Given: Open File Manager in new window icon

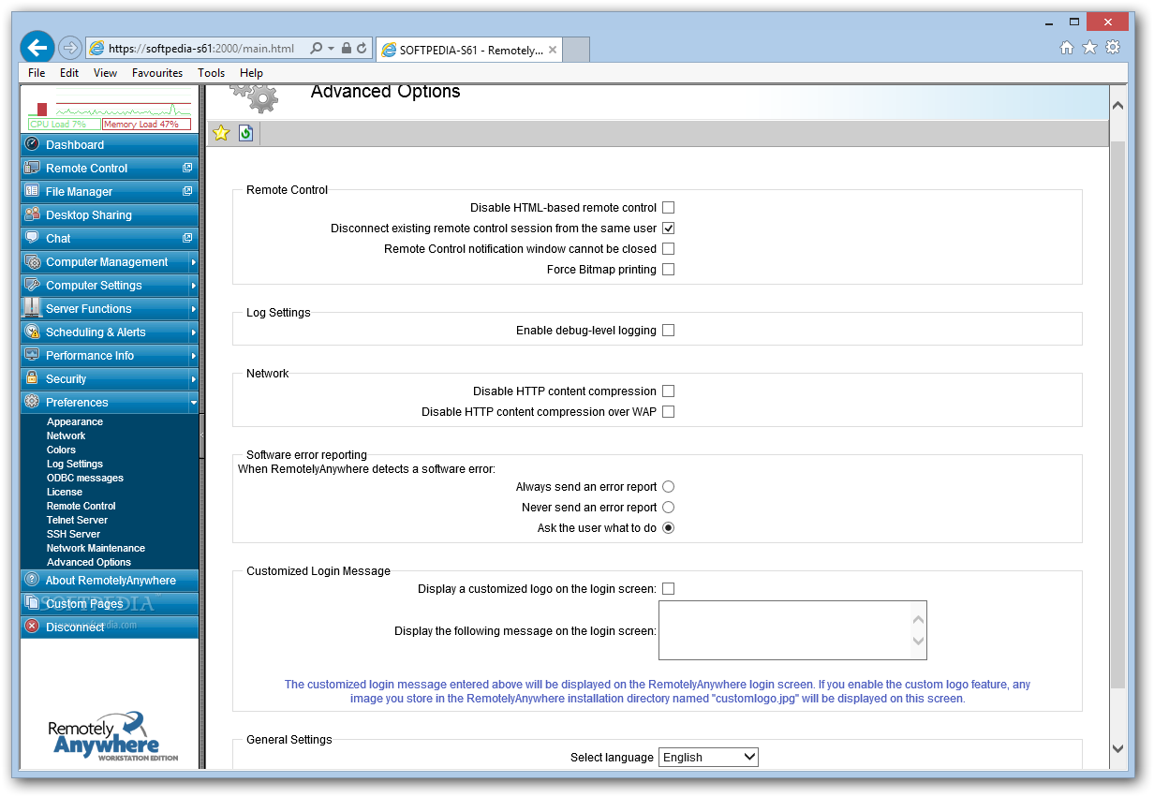Looking at the screenshot, I should [187, 191].
